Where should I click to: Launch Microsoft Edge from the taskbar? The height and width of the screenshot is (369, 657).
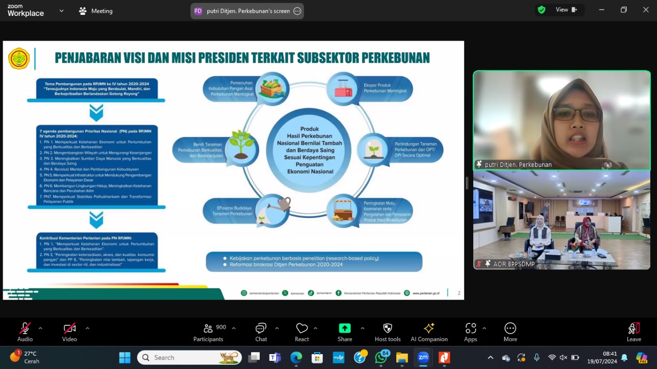tap(296, 357)
